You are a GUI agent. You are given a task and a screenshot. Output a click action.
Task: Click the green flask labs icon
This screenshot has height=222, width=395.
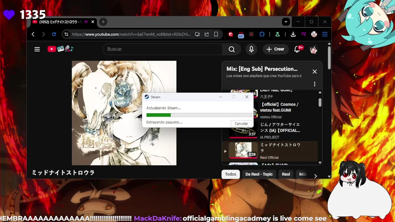(x=277, y=34)
